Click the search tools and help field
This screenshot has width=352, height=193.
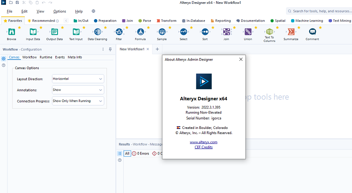pyautogui.click(x=319, y=11)
